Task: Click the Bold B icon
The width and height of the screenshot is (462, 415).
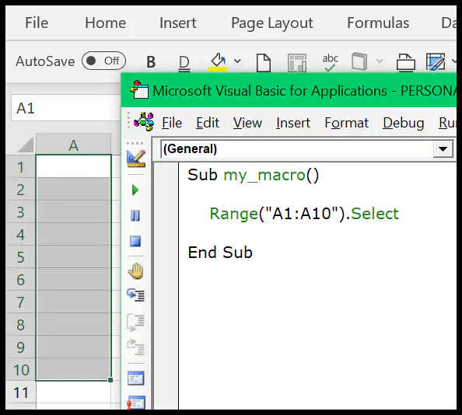Action: pyautogui.click(x=151, y=62)
